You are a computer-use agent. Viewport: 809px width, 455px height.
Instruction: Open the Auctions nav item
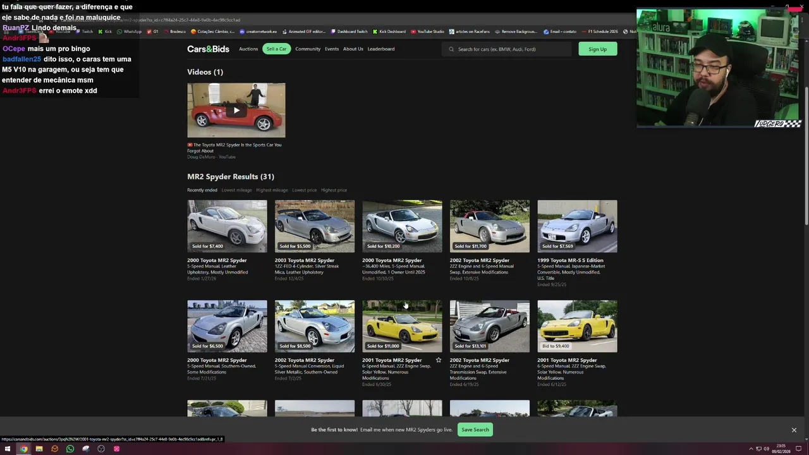[248, 49]
